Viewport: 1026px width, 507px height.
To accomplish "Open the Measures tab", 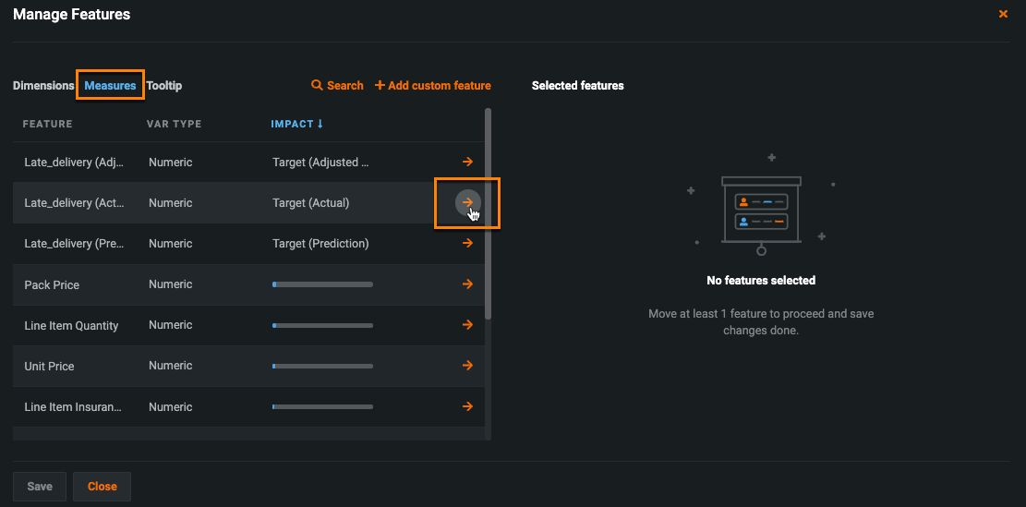I will coord(110,86).
